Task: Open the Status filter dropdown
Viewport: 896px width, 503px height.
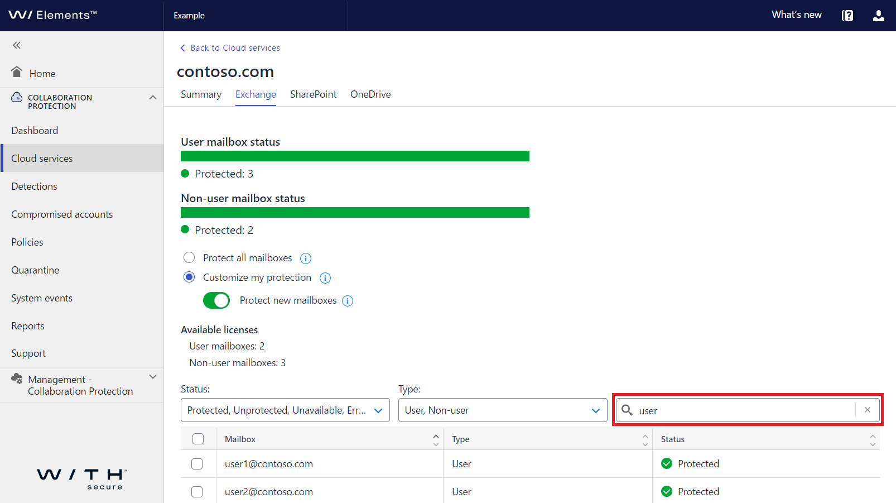Action: coord(285,410)
